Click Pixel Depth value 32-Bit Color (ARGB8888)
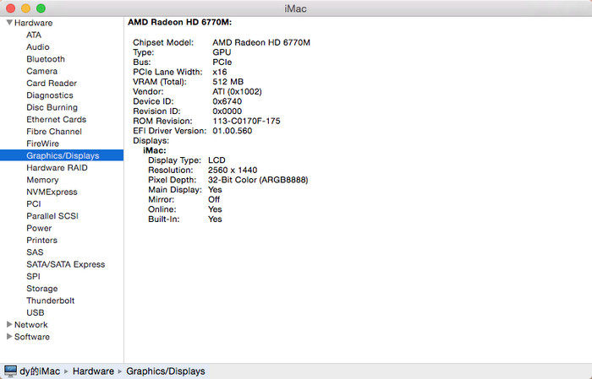592x379 pixels. pos(258,179)
